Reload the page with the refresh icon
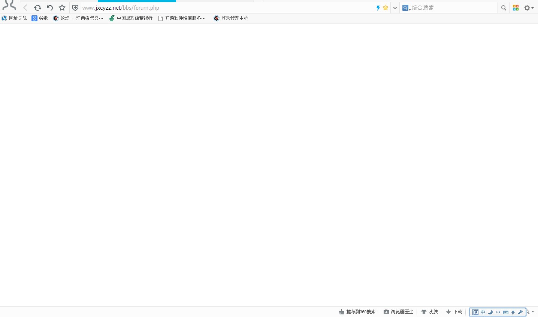Viewport: 538px width, 317px height. (37, 7)
